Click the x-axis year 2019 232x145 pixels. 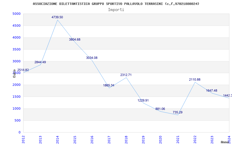[x=143, y=139]
